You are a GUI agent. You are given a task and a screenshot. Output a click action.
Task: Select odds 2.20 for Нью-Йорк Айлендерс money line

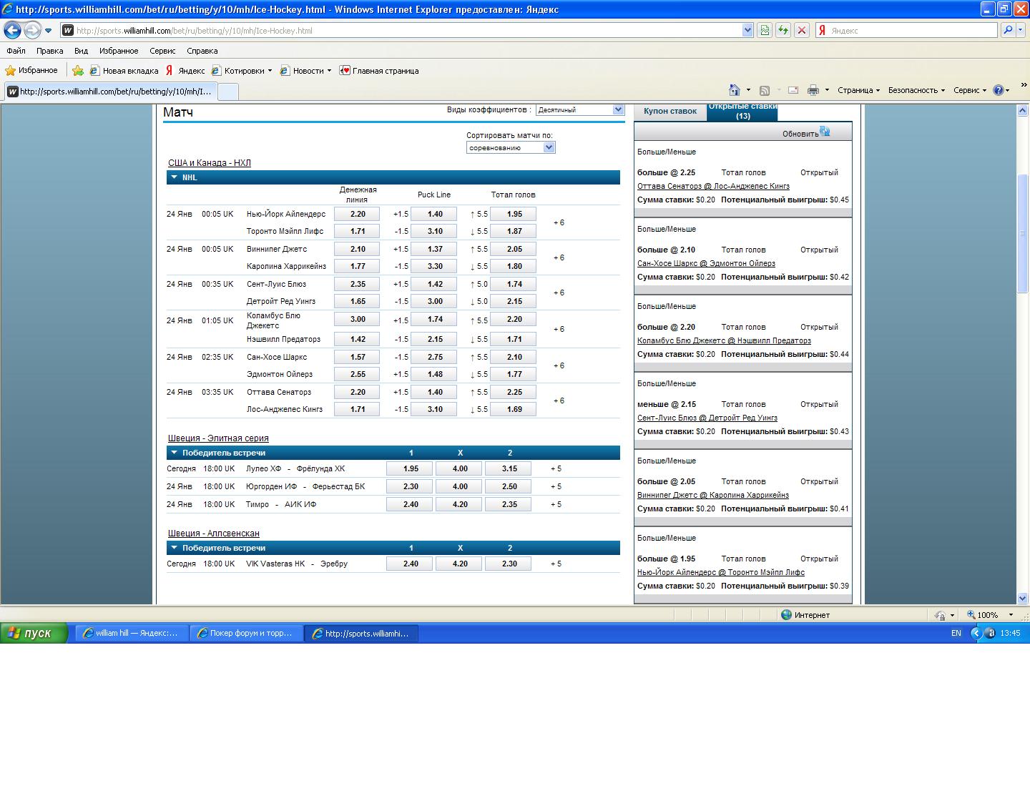(358, 214)
